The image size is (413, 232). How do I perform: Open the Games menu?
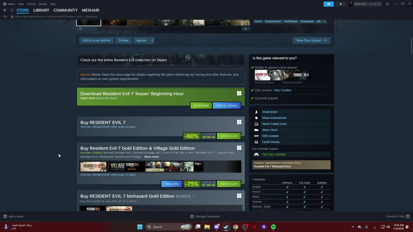coord(43,4)
